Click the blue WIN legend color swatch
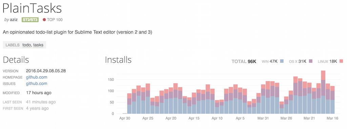The image size is (347, 129). pyautogui.click(x=282, y=61)
